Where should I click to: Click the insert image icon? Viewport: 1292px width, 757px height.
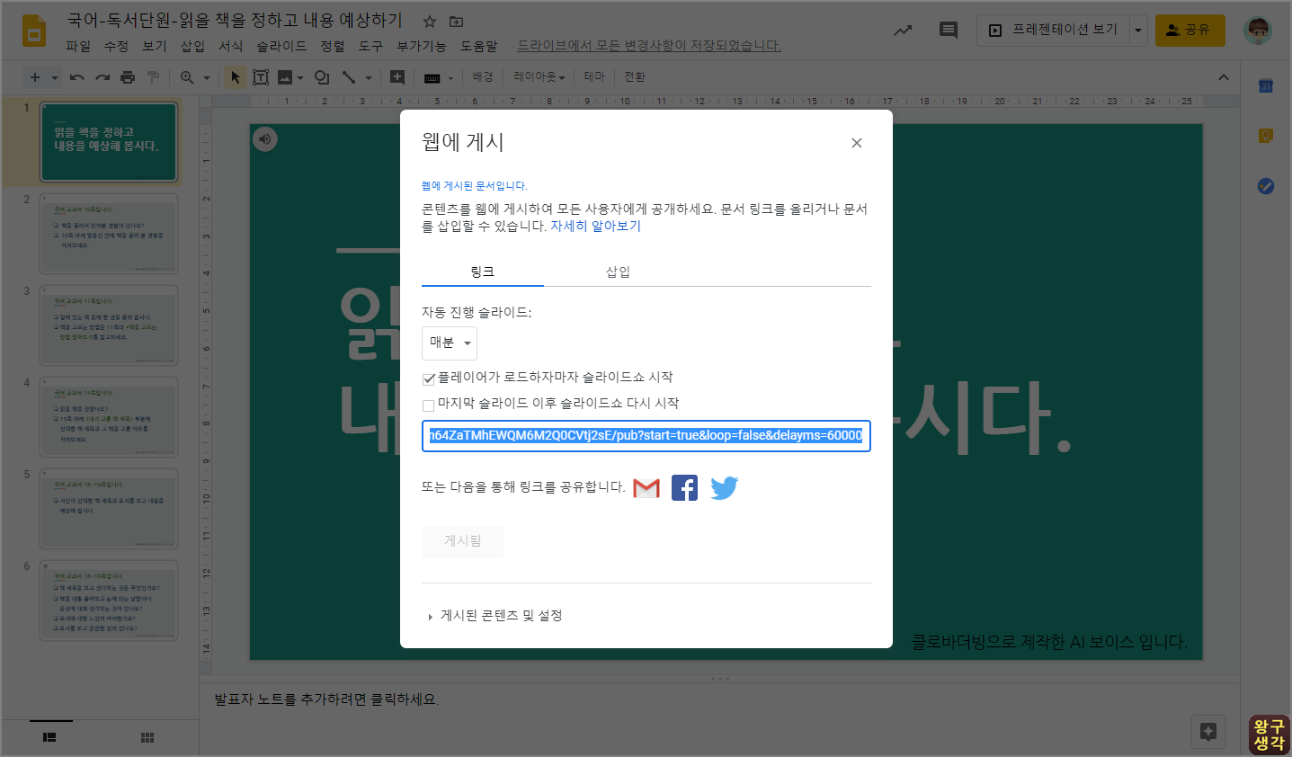tap(285, 77)
